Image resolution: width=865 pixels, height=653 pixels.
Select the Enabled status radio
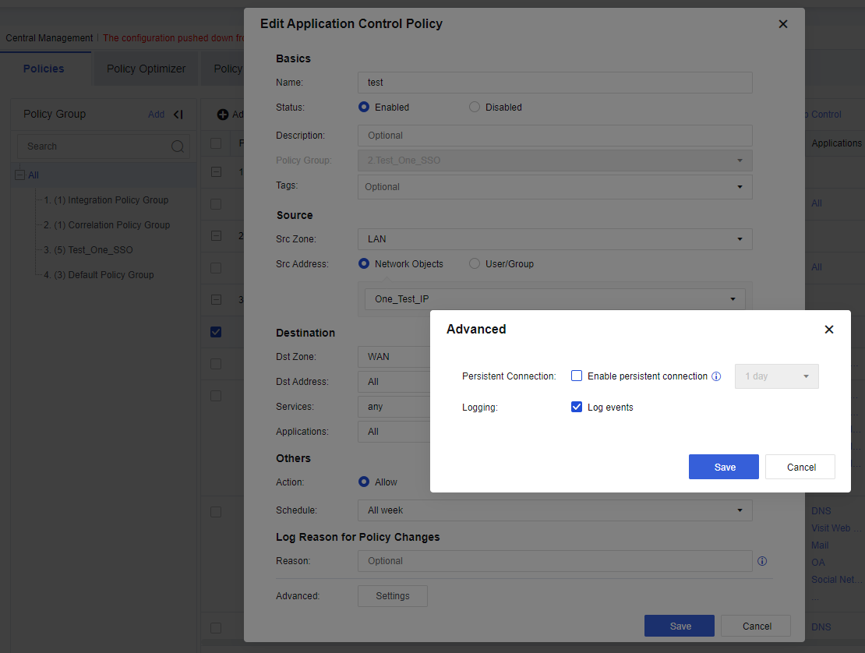click(x=364, y=107)
